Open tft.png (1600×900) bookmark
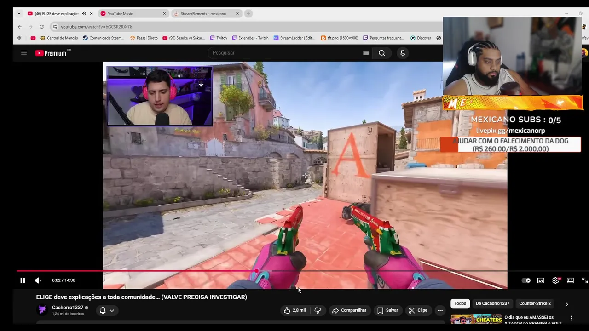The height and width of the screenshot is (331, 589). point(339,38)
